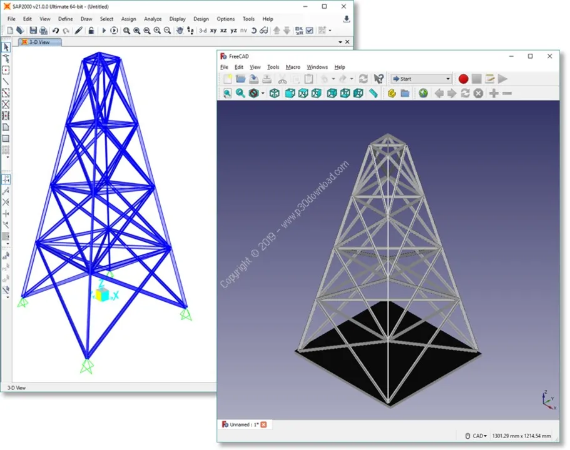The width and height of the screenshot is (570, 450).
Task: Close the Unnamed : 1* document tab
Action: 263,424
